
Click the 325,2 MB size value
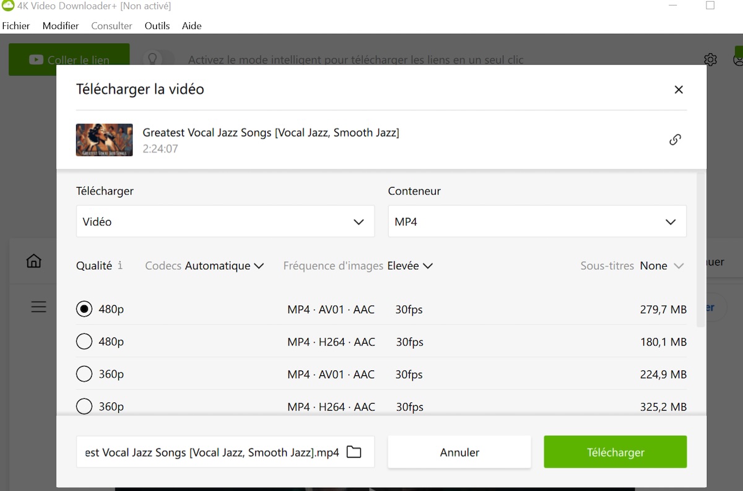pos(663,407)
